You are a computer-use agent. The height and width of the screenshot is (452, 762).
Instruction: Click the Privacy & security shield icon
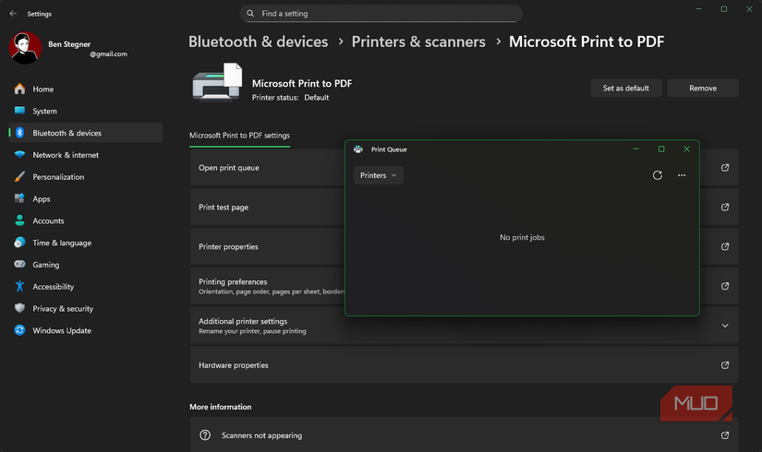pyautogui.click(x=19, y=308)
